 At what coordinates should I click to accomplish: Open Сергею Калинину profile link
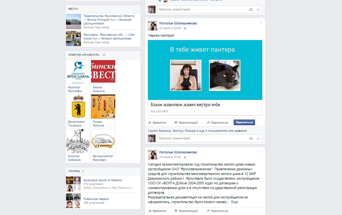(x=159, y=131)
